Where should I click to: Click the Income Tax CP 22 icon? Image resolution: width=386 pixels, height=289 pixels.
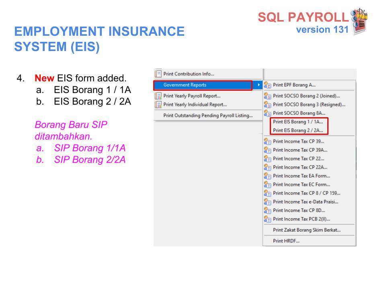tap(268, 159)
